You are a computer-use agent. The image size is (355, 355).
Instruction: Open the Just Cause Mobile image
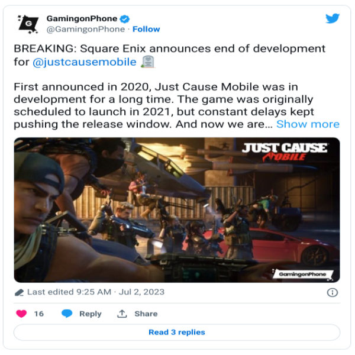click(177, 210)
